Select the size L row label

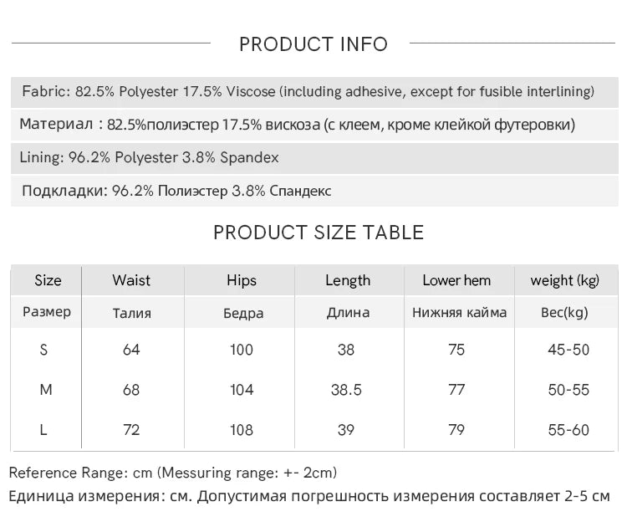tap(43, 430)
